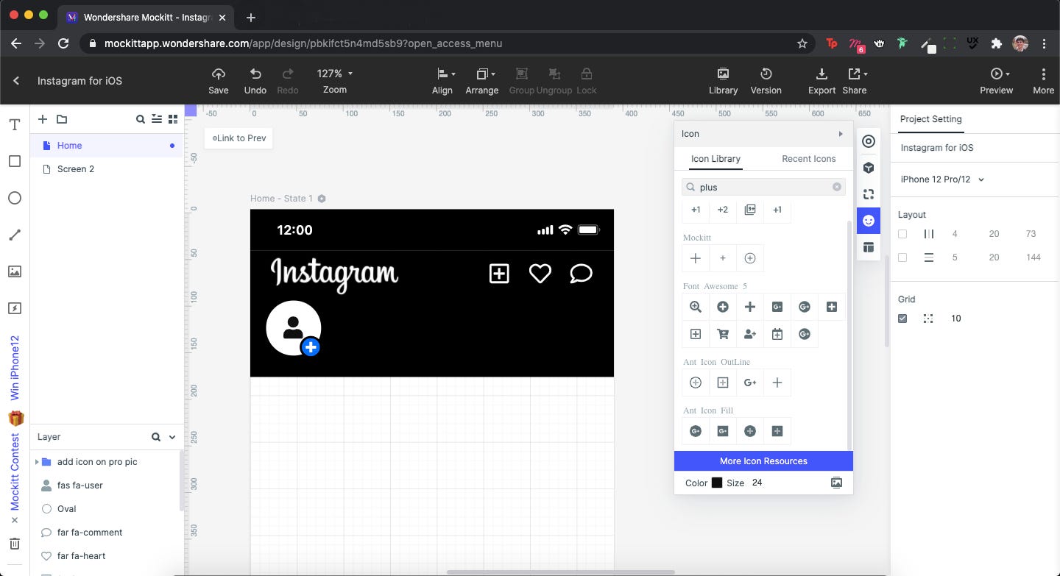Pick the Font Awesome cart-plus icon
1060x576 pixels.
coord(723,334)
